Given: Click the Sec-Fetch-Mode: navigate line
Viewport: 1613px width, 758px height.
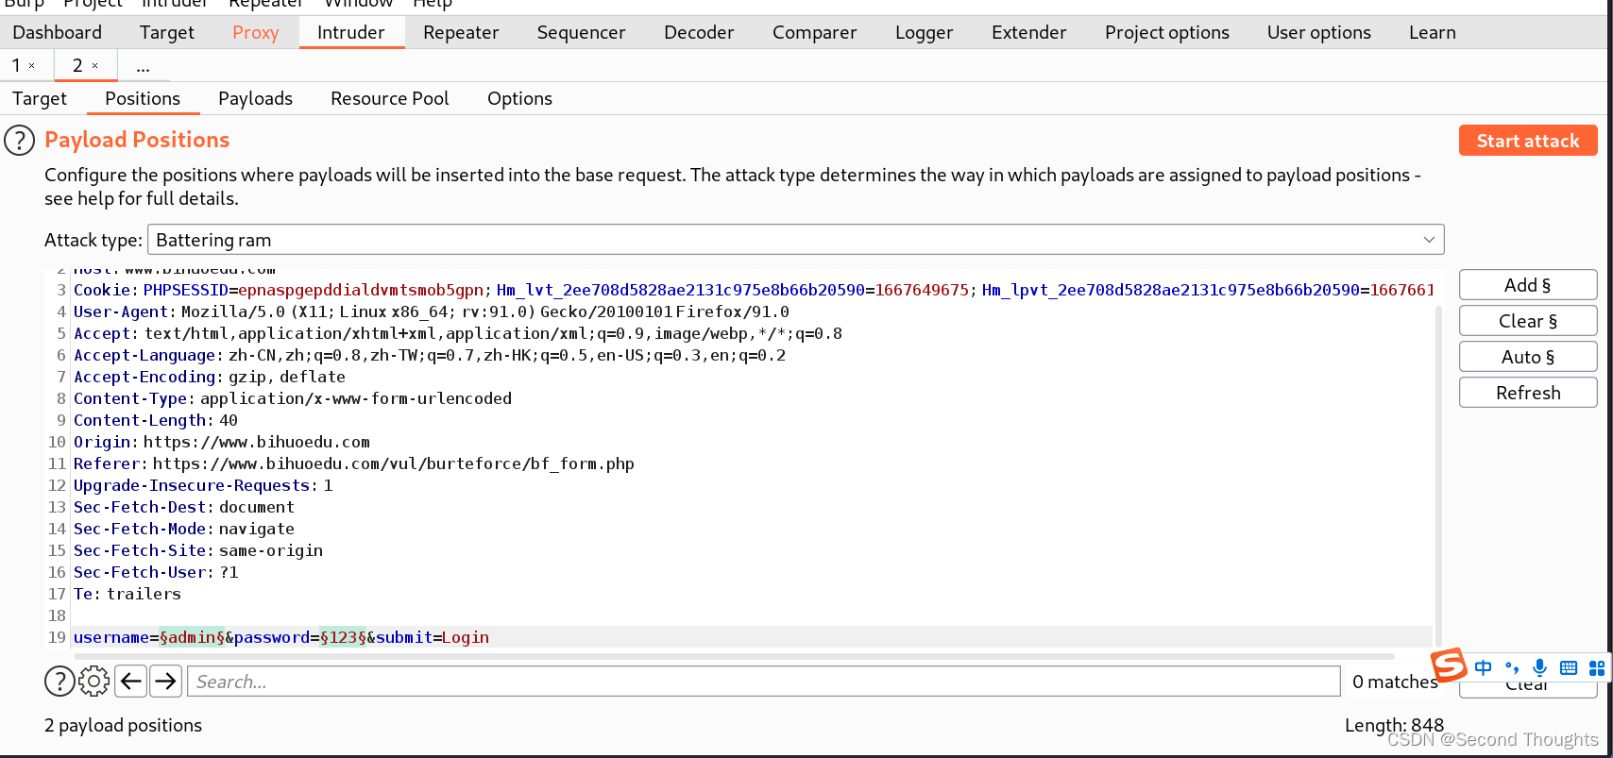Looking at the screenshot, I should tap(184, 529).
